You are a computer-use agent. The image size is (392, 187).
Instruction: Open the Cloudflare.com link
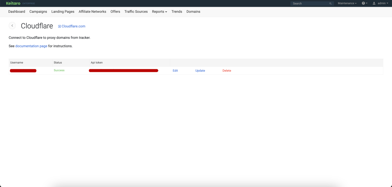click(x=73, y=26)
